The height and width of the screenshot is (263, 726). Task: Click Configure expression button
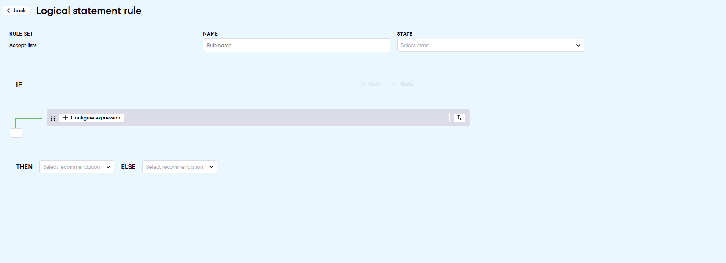pos(91,118)
